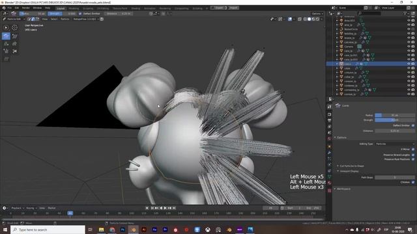Select the Puff particle tool
Image resolution: width=417 pixels, height=234 pixels.
[6, 51]
